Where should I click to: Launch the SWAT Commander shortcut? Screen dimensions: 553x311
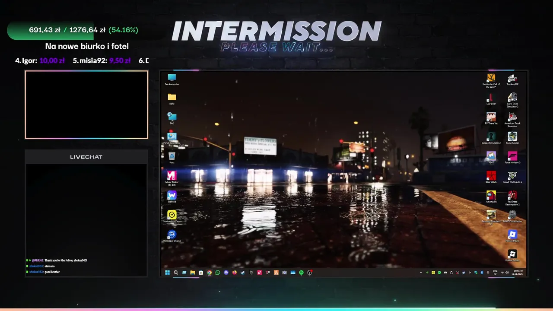(512, 216)
